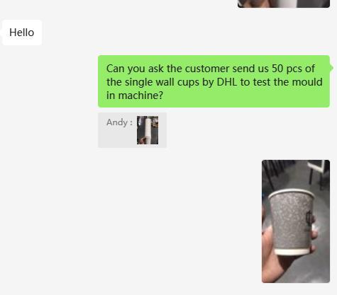Open the small thumbnail in Andy's quoted reply
Screen dimensions: 337x295
[x=148, y=130]
